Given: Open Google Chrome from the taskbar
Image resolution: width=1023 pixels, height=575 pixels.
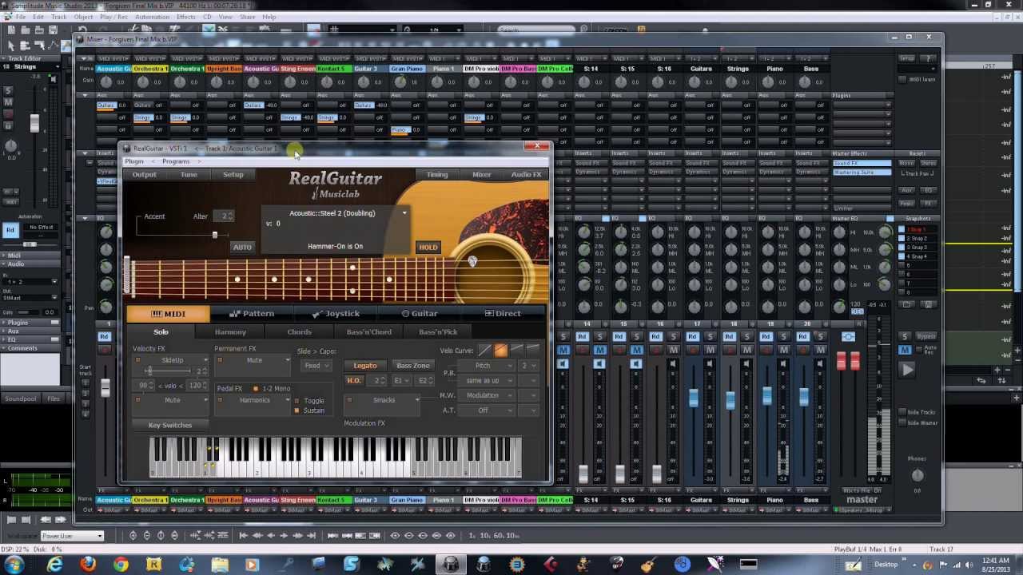Looking at the screenshot, I should (120, 565).
